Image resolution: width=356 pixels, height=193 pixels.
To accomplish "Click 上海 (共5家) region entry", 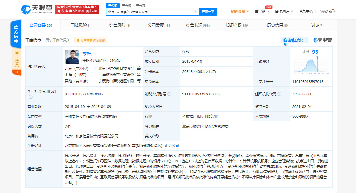I will click(76, 75).
